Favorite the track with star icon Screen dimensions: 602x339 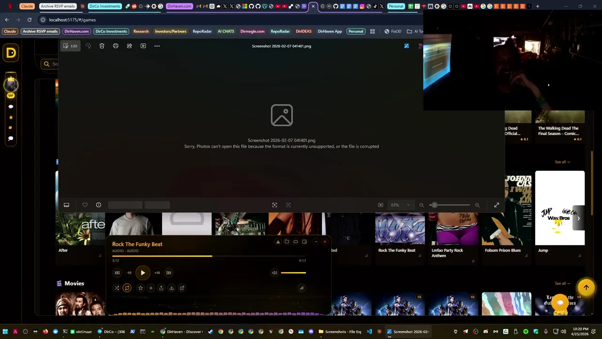coord(140,288)
